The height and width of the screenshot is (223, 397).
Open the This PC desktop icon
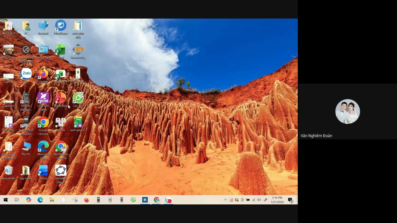pos(26,149)
